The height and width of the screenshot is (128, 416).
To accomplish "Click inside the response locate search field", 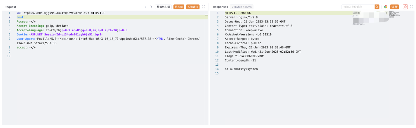I will point(358,7).
